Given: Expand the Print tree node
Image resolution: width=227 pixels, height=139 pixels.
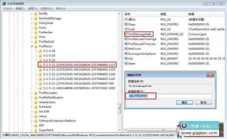Looking at the screenshot, I should click(32, 37).
